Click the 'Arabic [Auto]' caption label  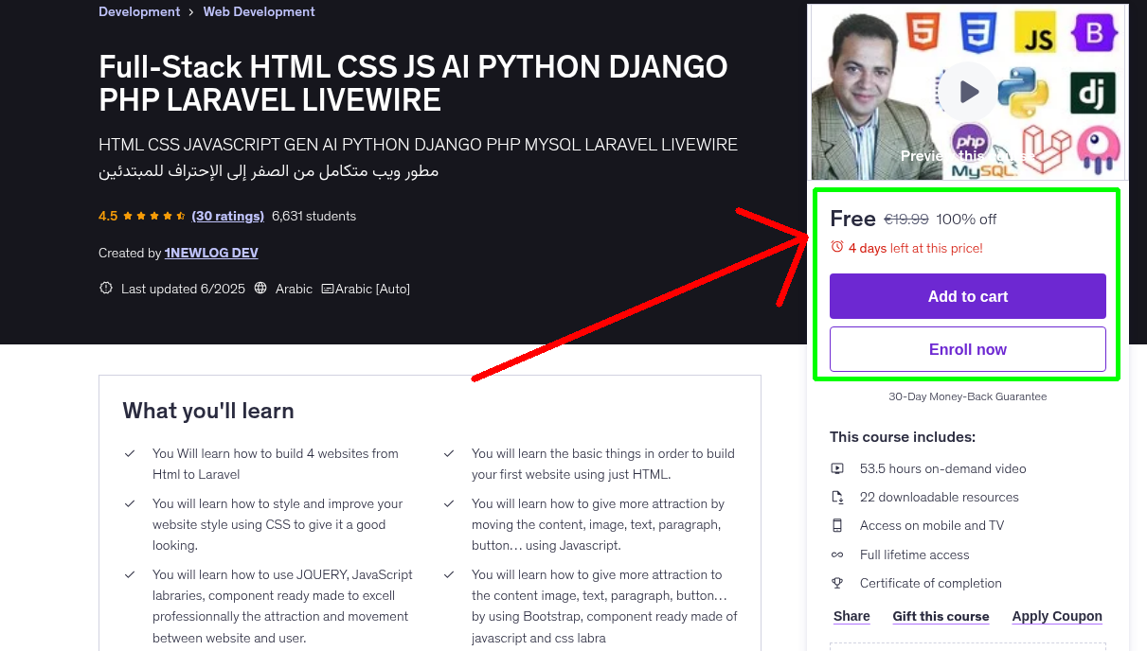(x=372, y=289)
